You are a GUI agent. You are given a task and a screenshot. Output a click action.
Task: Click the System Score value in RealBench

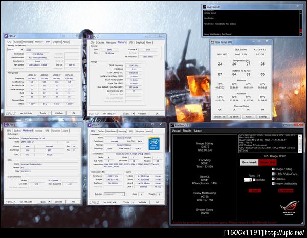pyautogui.click(x=205, y=213)
